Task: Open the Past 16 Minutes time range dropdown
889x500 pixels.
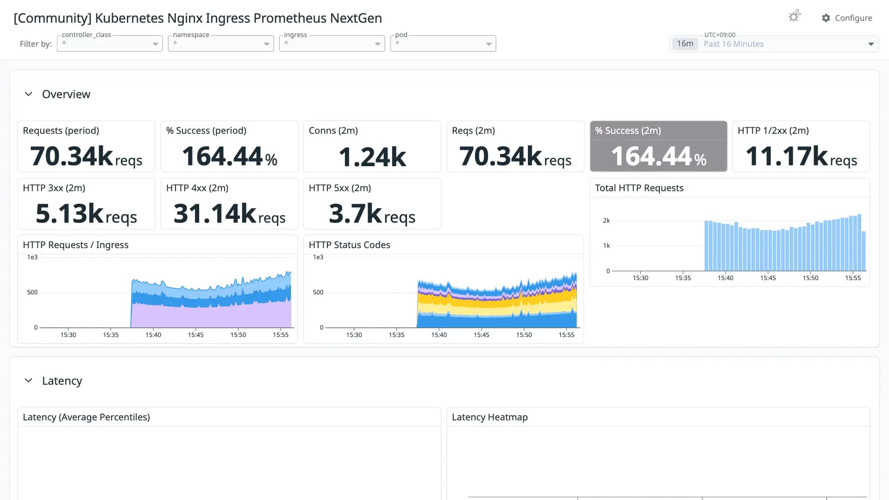Action: coord(774,44)
